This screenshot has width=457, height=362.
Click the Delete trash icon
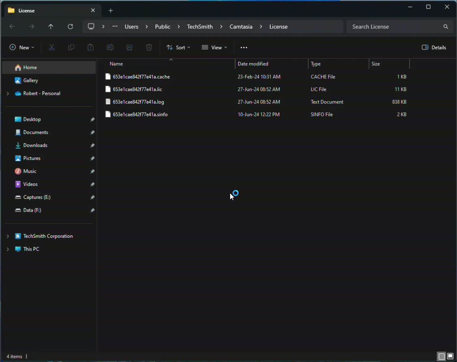click(149, 47)
